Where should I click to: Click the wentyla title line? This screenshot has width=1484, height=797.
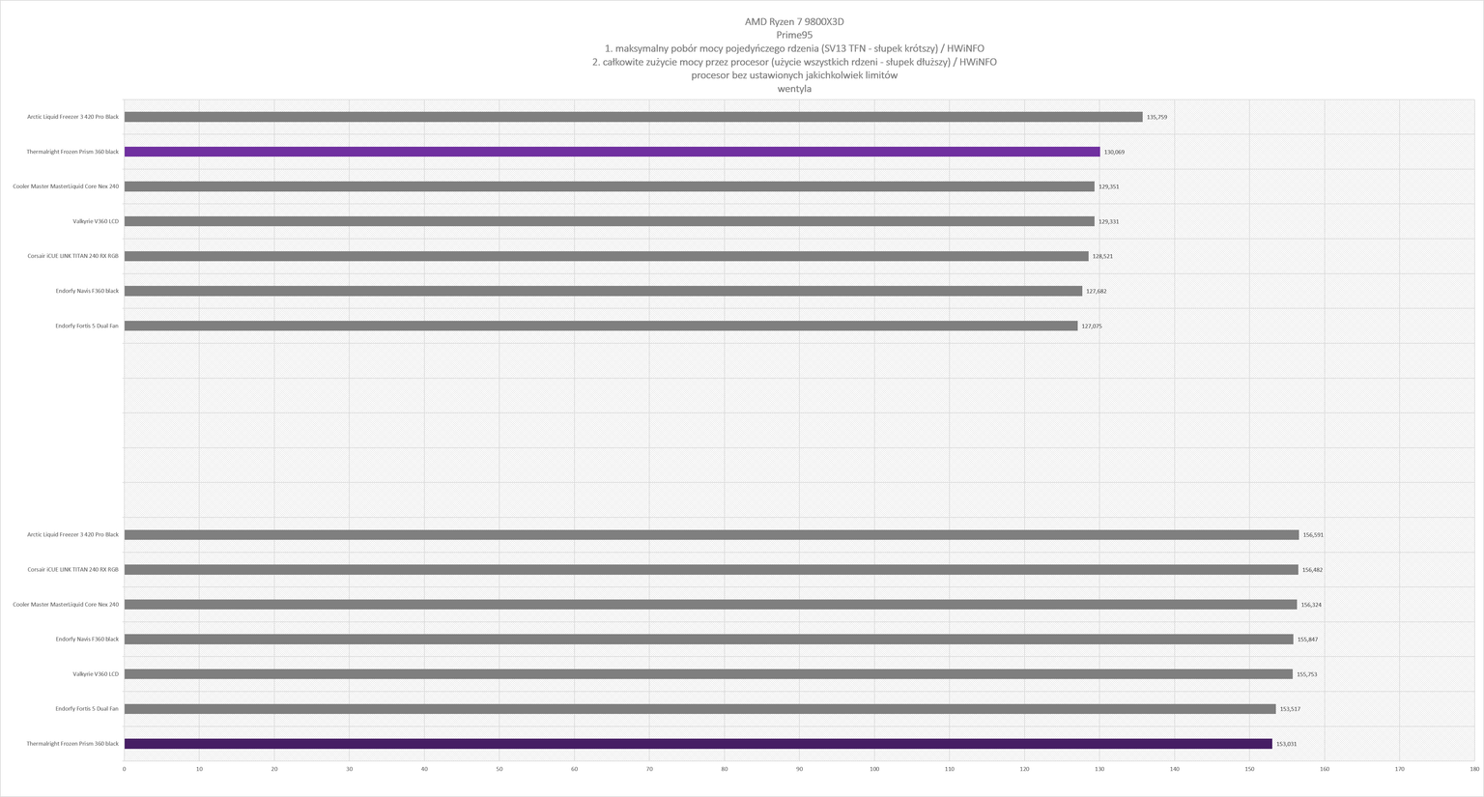click(794, 89)
